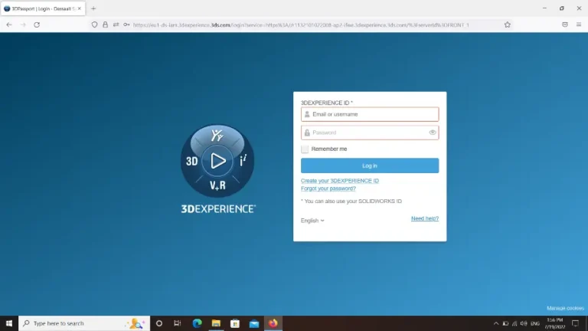Screen dimensions: 588x331
Task: Go forward with the browser forward arrow
Action: tap(23, 25)
